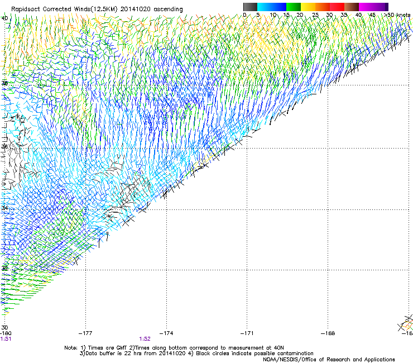This screenshot has width=413, height=363.
Task: Click the '45' legend scale label
Action: (372, 15)
